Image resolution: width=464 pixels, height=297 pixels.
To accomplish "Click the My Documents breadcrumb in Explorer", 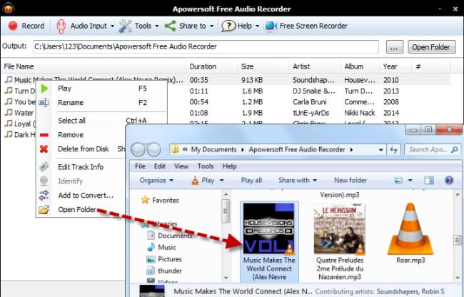I will 213,150.
